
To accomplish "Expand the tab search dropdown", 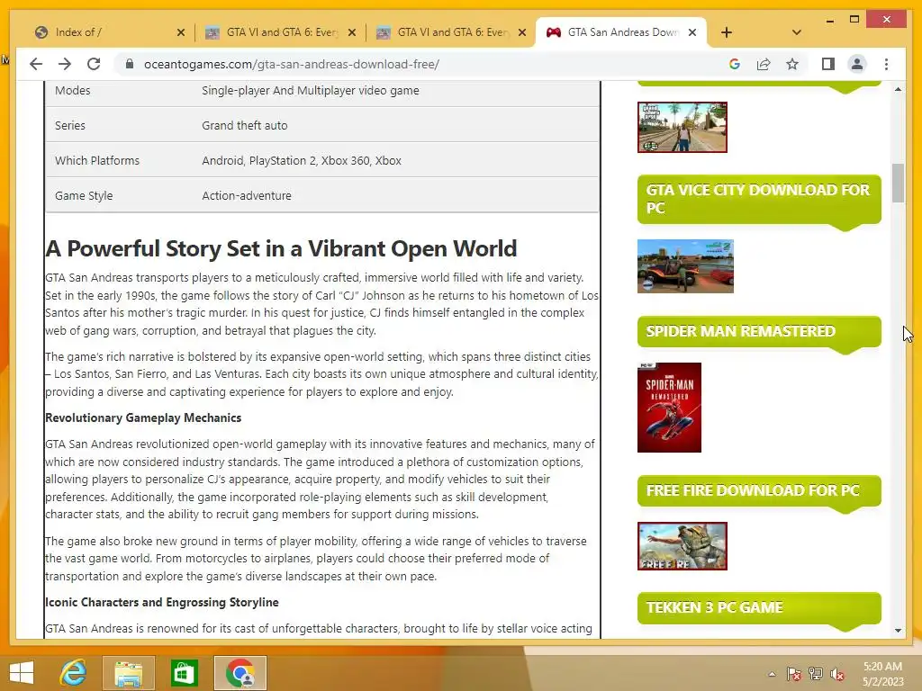I will click(x=796, y=32).
